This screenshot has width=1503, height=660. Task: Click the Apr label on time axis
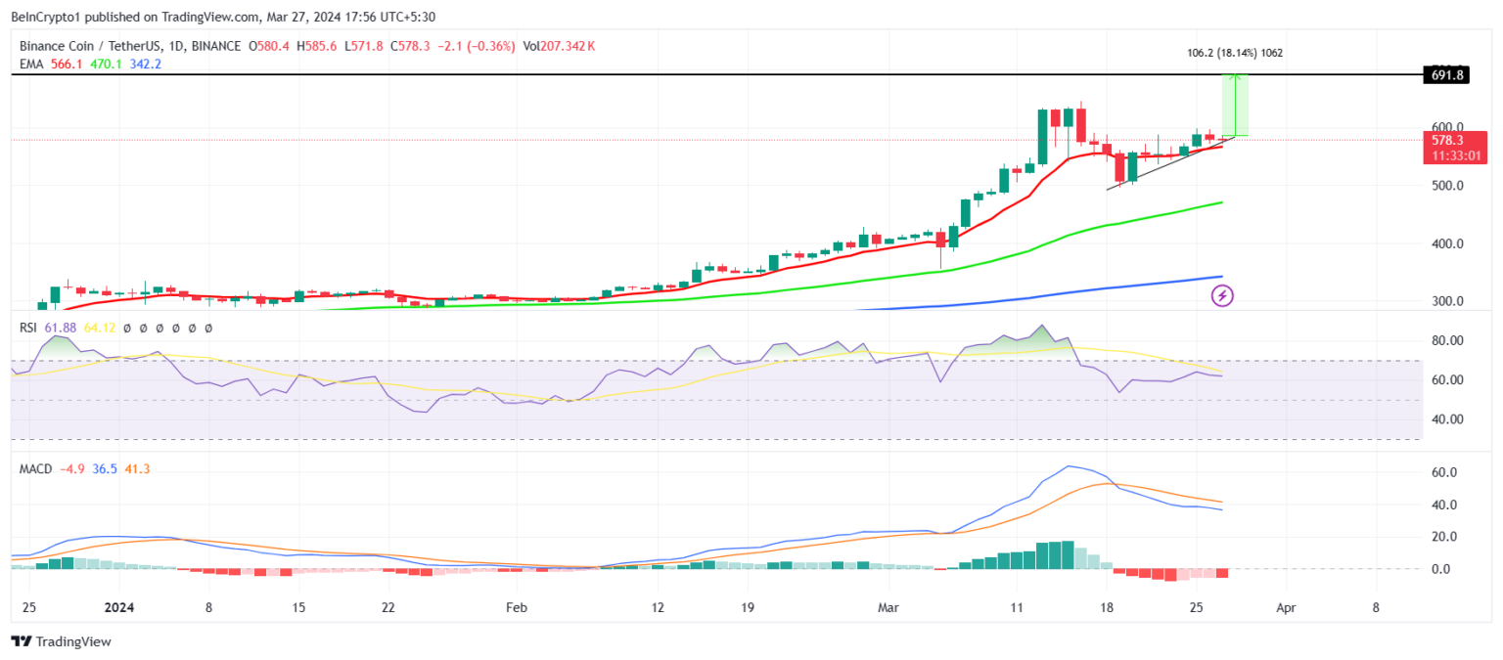1286,607
